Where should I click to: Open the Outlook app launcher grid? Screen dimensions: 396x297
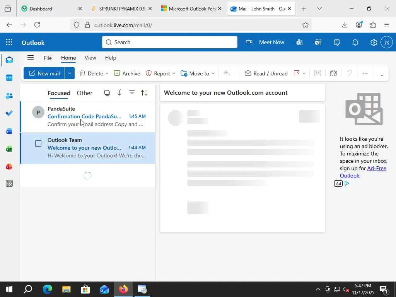point(9,42)
